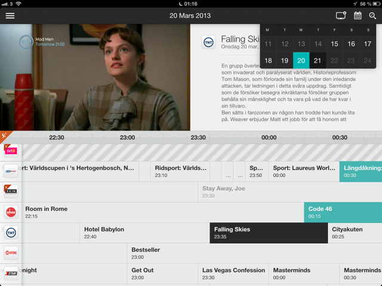
Task: Tap the satellite dish corner icon
Action: coord(4,135)
